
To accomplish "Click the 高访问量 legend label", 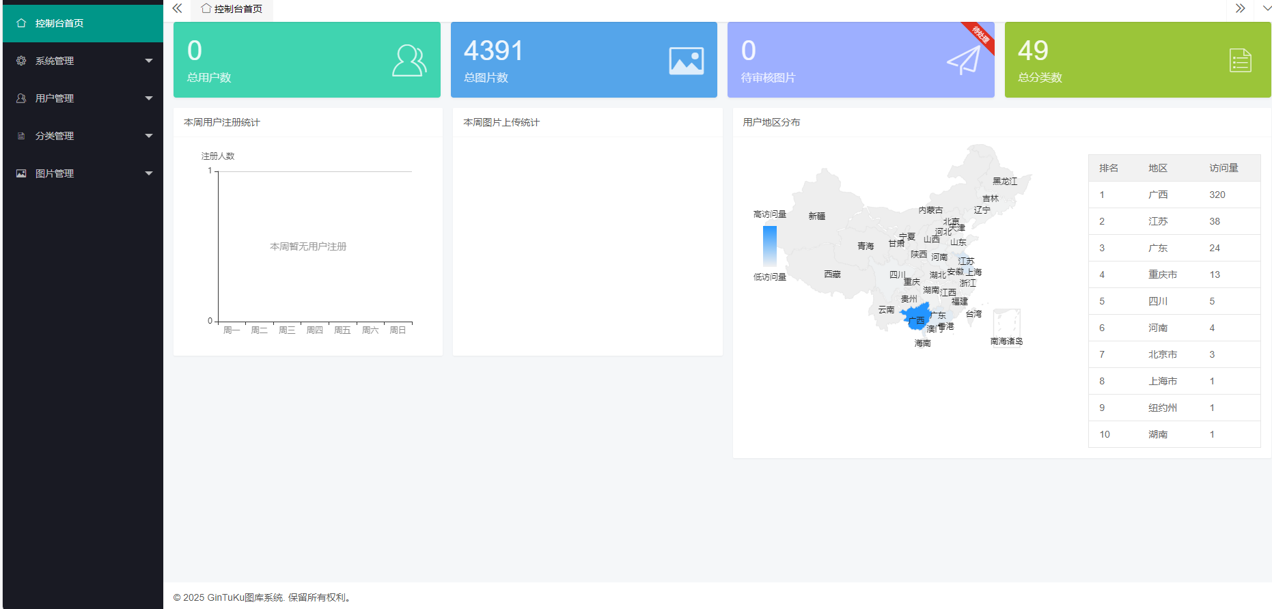I will pos(770,214).
